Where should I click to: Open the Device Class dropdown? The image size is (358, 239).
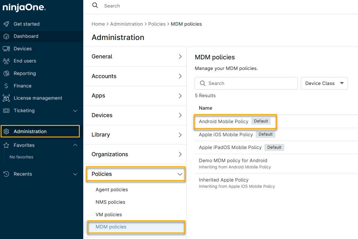(324, 83)
